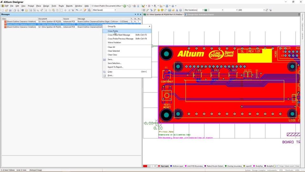Select Cross Probe in context menu

[x=127, y=31]
